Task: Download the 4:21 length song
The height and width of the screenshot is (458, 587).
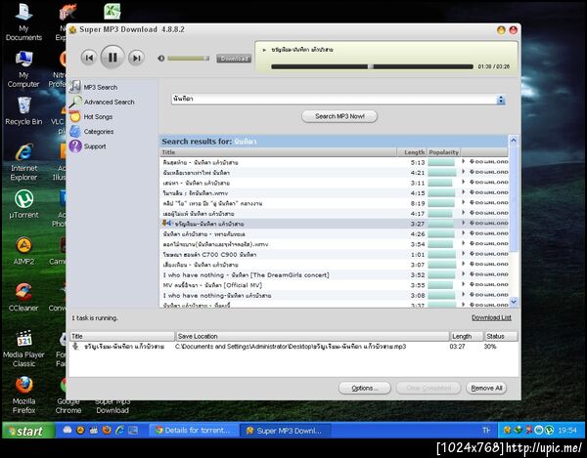Action: [x=489, y=172]
